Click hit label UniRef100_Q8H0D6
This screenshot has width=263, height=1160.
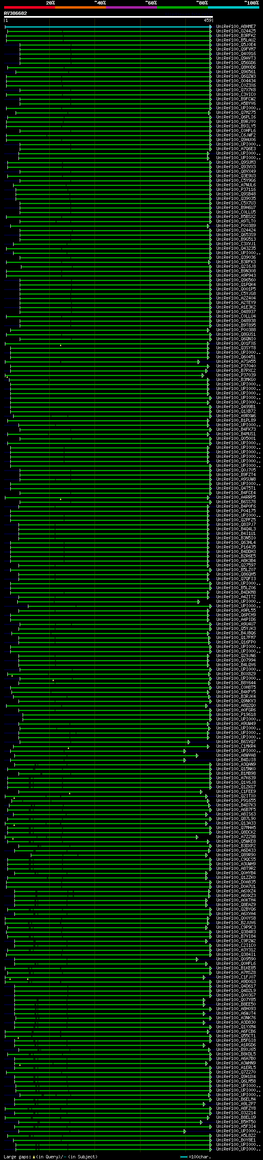(236, 67)
